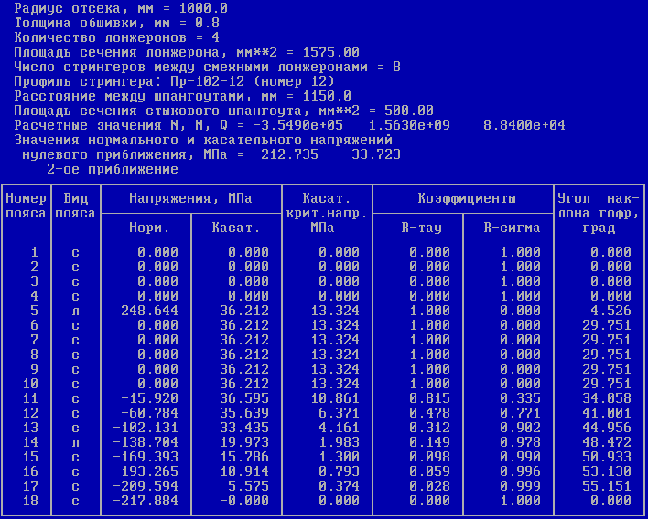Select critical shear value 10.861
Screen dimensions: 648x519
click(335, 398)
